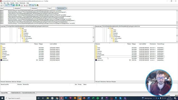This screenshot has width=178, height=100.
Task: Toggle synchronized browsing
Action: (35, 5)
